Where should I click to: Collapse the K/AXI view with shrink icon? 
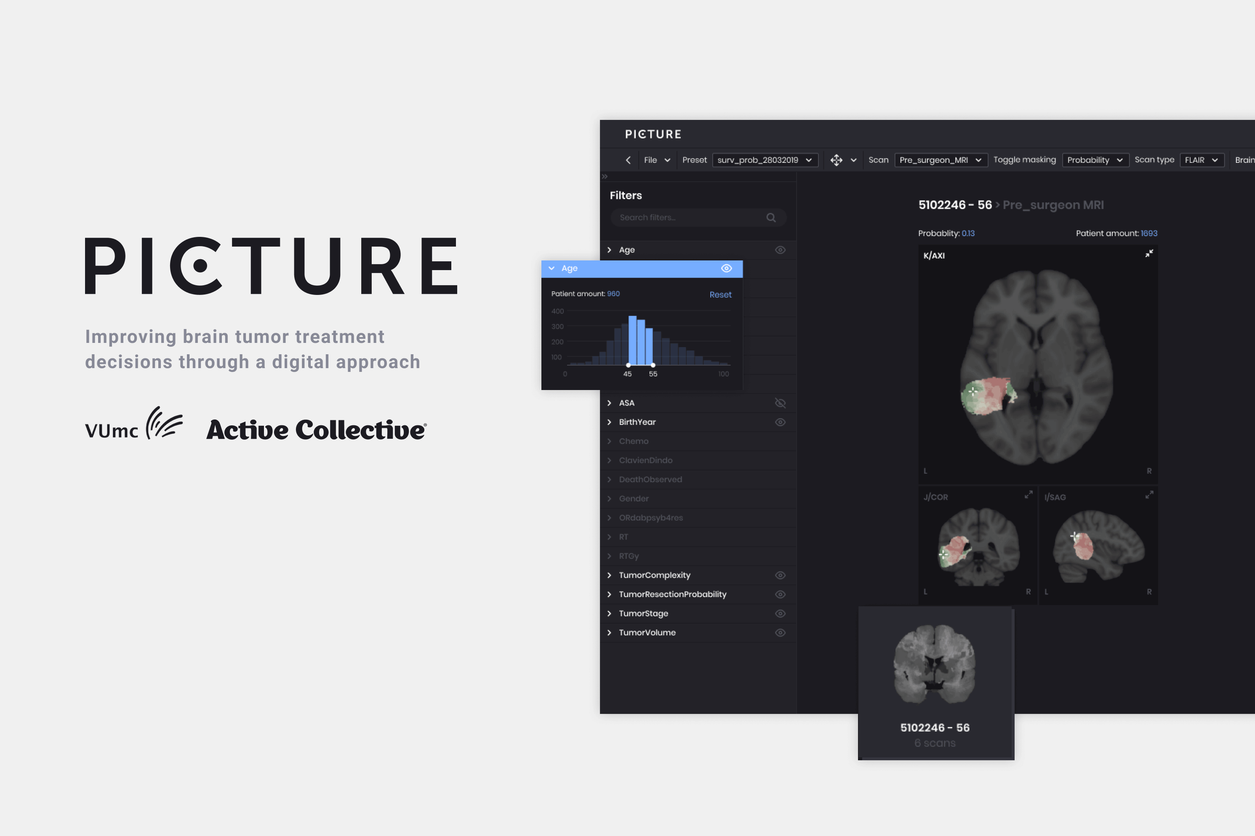pos(1149,254)
